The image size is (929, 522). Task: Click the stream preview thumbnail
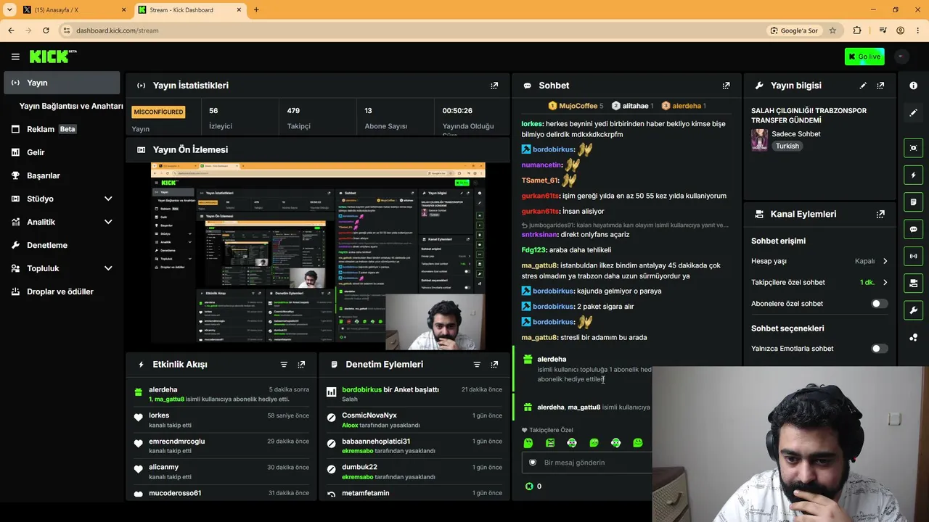318,256
